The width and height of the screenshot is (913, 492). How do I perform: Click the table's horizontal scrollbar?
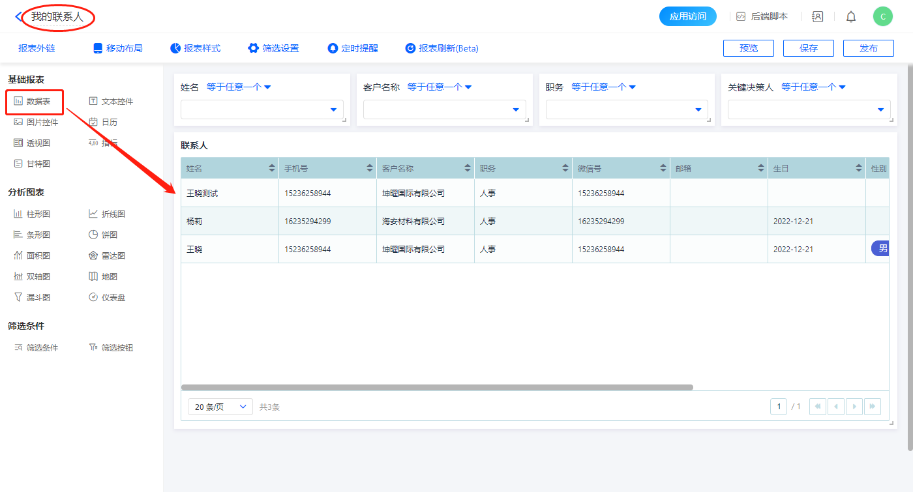(x=437, y=387)
